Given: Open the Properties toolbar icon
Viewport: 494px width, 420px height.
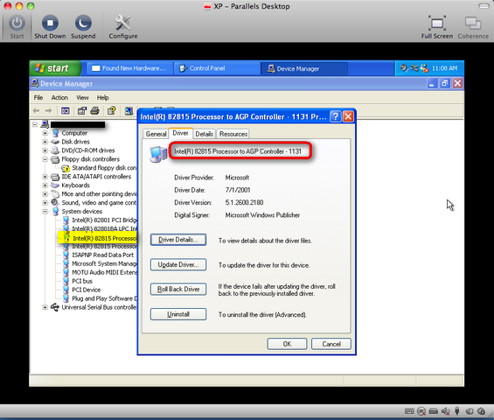Looking at the screenshot, I should [82, 110].
